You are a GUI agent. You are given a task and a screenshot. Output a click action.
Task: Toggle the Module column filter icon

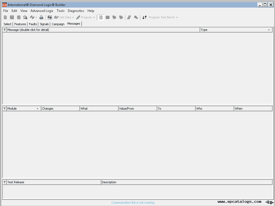(x=5, y=109)
